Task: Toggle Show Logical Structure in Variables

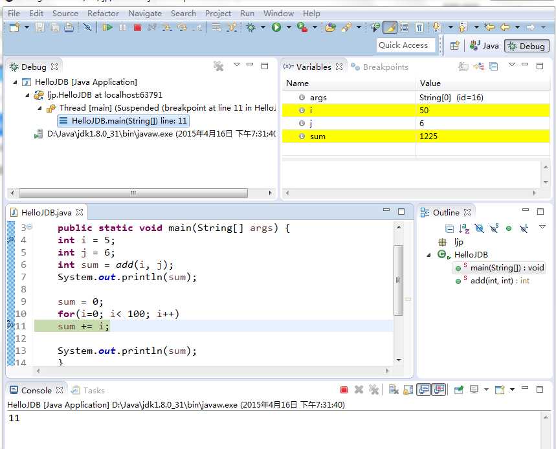Action: click(x=478, y=66)
